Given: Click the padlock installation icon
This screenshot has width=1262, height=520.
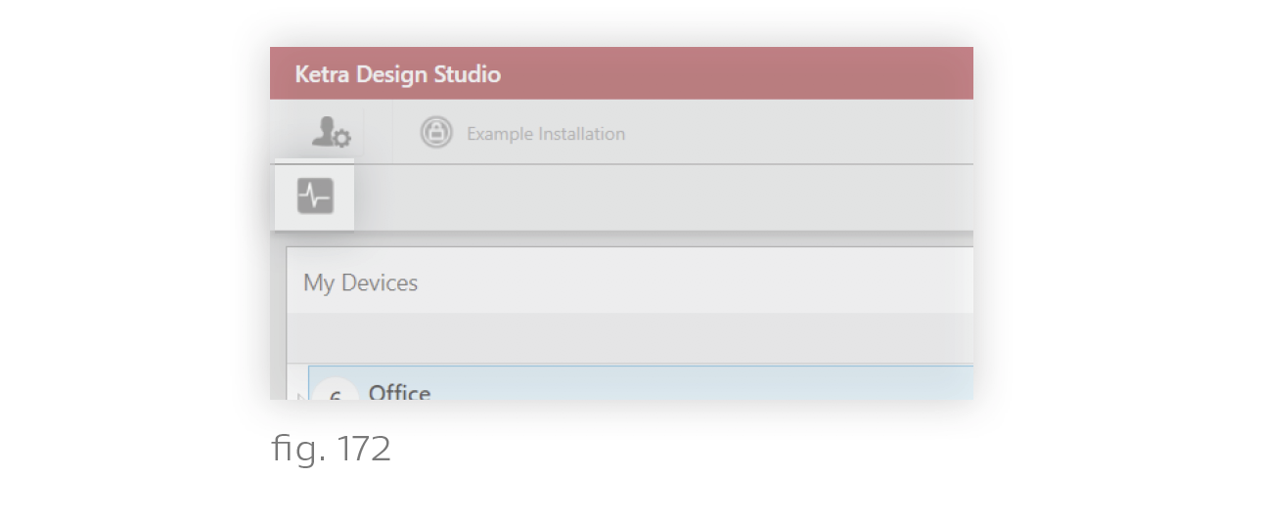Looking at the screenshot, I should pyautogui.click(x=436, y=132).
